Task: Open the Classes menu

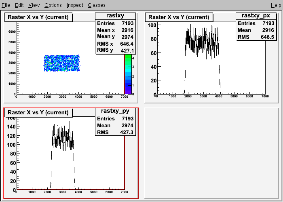Action: click(97, 5)
